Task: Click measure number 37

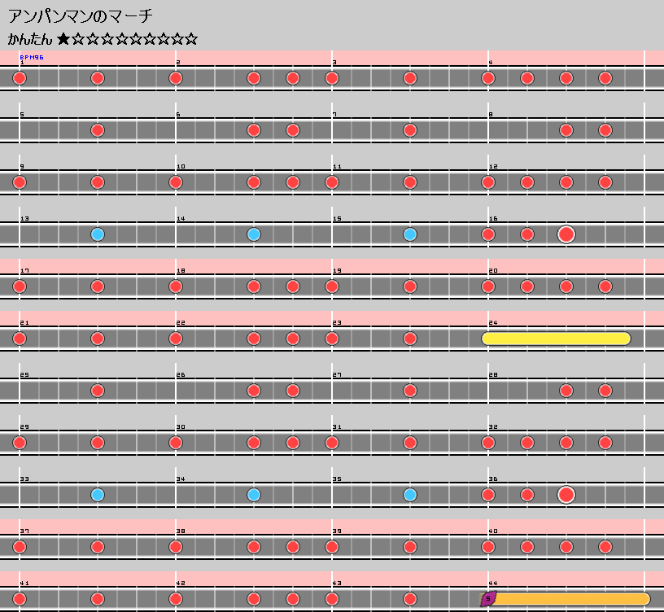Action: click(x=24, y=531)
